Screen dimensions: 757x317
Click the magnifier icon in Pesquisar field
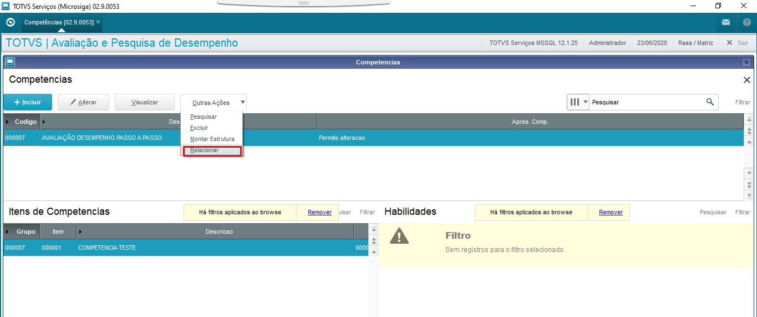pyautogui.click(x=710, y=102)
